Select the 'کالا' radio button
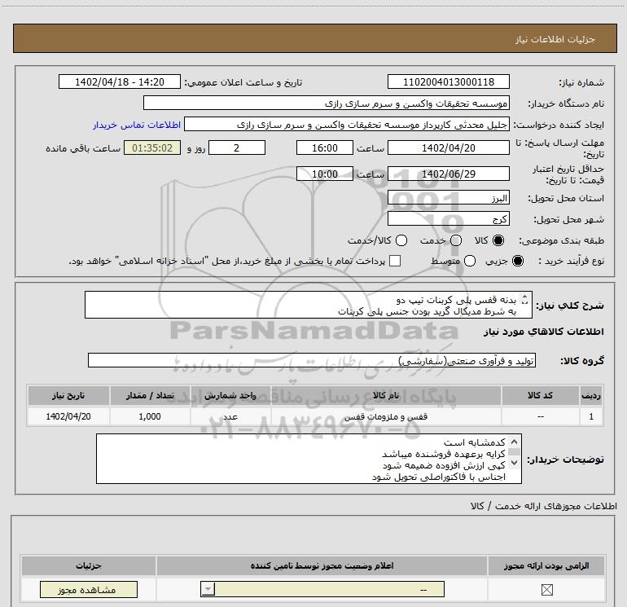Image resolution: width=627 pixels, height=607 pixels. click(x=498, y=240)
